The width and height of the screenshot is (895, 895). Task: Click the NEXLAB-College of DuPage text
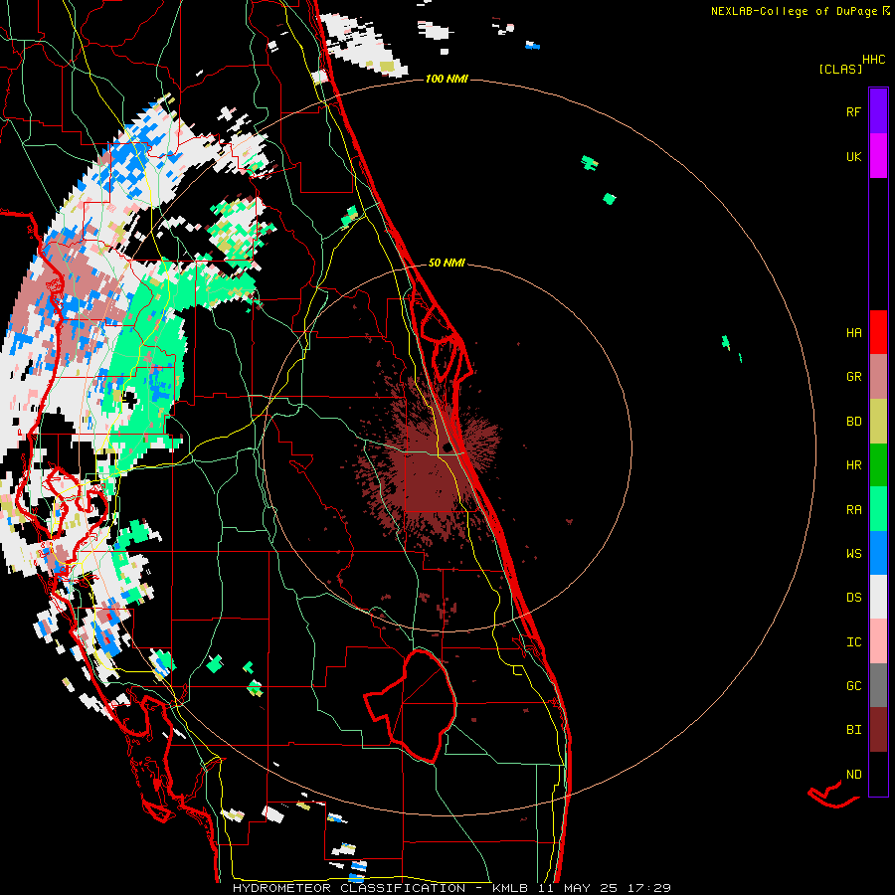(x=794, y=11)
